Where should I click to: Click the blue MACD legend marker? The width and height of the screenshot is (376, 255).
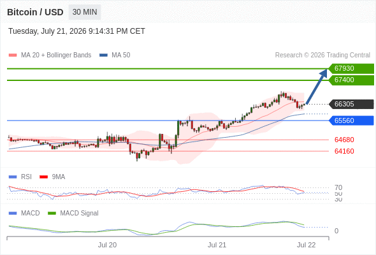pyautogui.click(x=13, y=214)
